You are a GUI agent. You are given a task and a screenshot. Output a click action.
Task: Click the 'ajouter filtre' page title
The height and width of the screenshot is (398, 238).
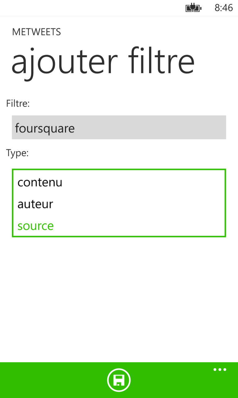click(104, 61)
